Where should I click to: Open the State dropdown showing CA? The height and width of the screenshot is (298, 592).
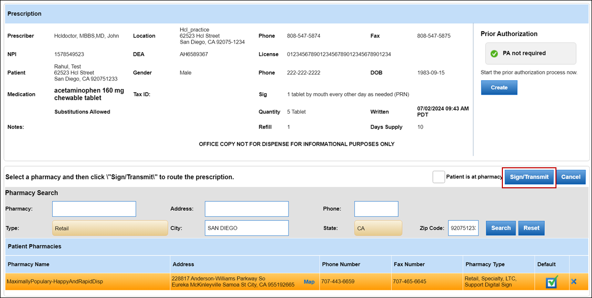click(x=378, y=228)
